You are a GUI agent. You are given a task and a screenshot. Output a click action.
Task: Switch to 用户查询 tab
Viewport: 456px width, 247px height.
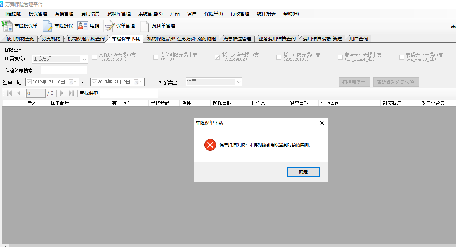point(359,39)
